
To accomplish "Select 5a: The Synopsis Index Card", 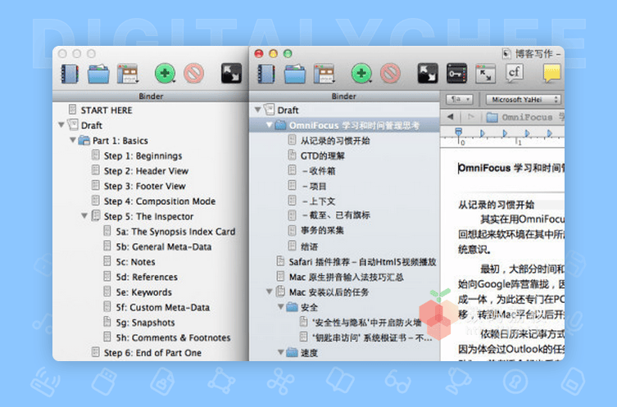I will click(x=175, y=232).
